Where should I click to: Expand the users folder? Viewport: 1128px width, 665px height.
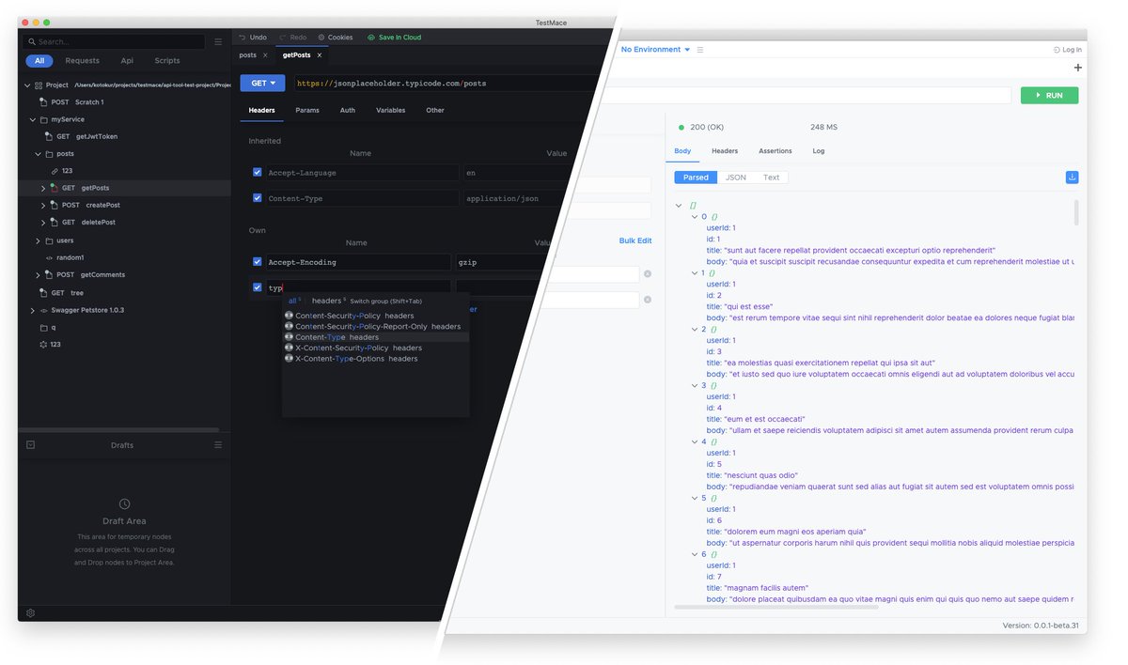pyautogui.click(x=39, y=240)
